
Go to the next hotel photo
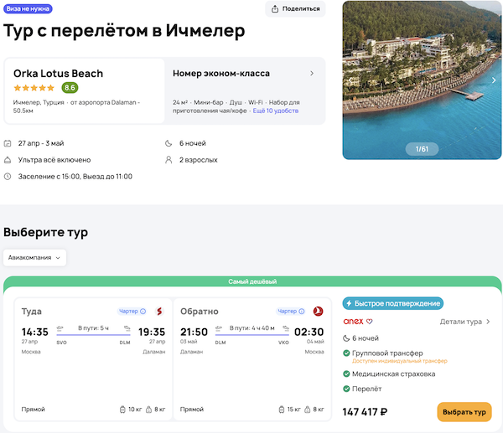tap(494, 80)
